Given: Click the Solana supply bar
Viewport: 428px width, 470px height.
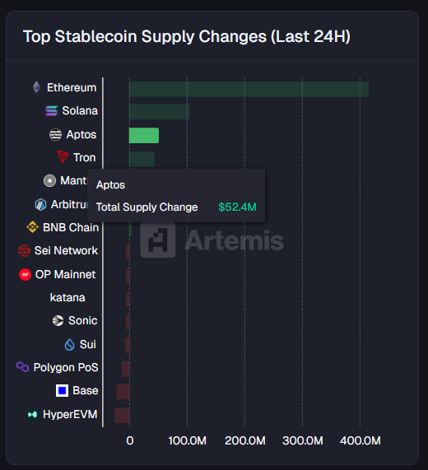Looking at the screenshot, I should [x=160, y=112].
